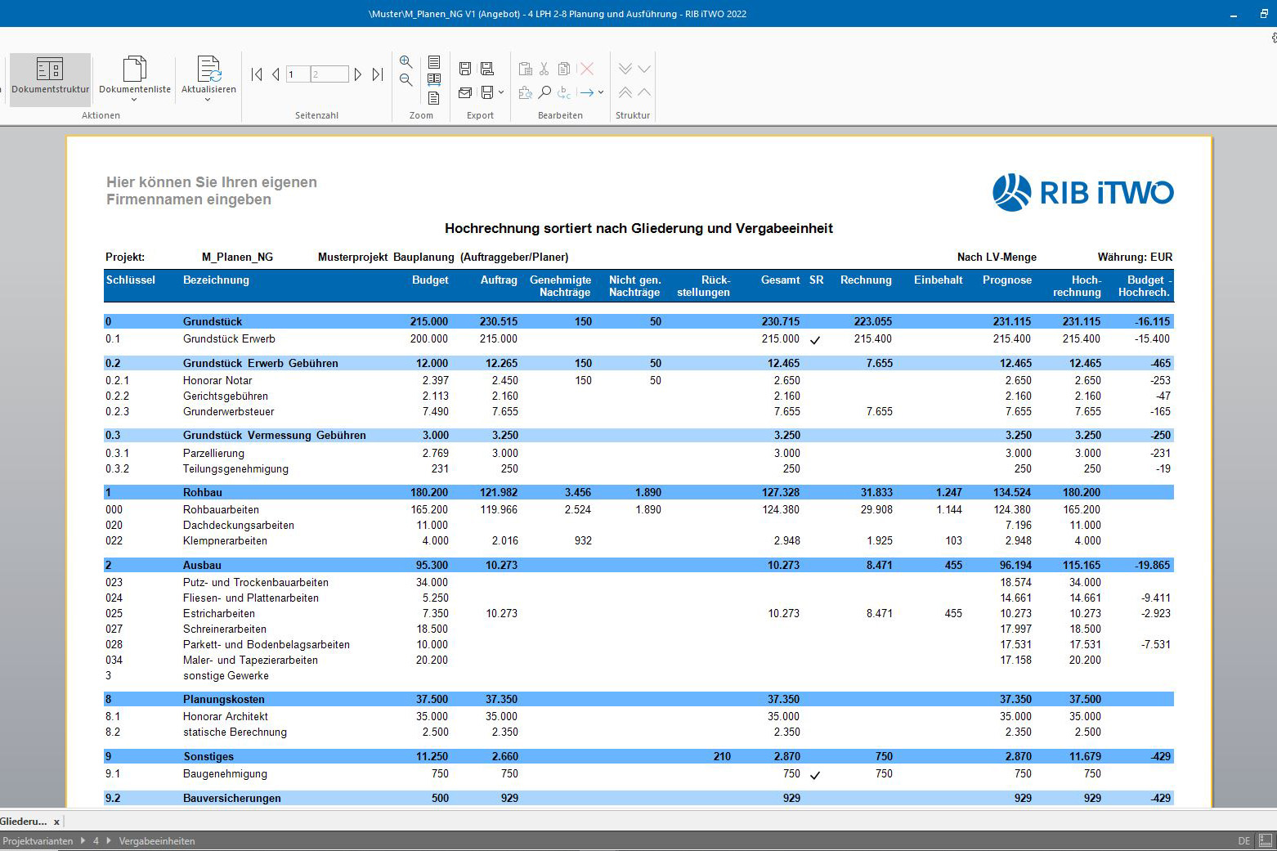
Task: Click the current page number field
Action: pos(298,74)
